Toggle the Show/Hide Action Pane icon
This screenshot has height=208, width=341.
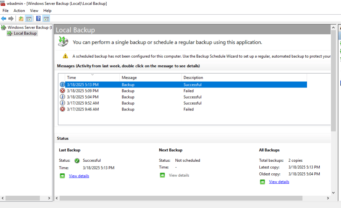46,19
